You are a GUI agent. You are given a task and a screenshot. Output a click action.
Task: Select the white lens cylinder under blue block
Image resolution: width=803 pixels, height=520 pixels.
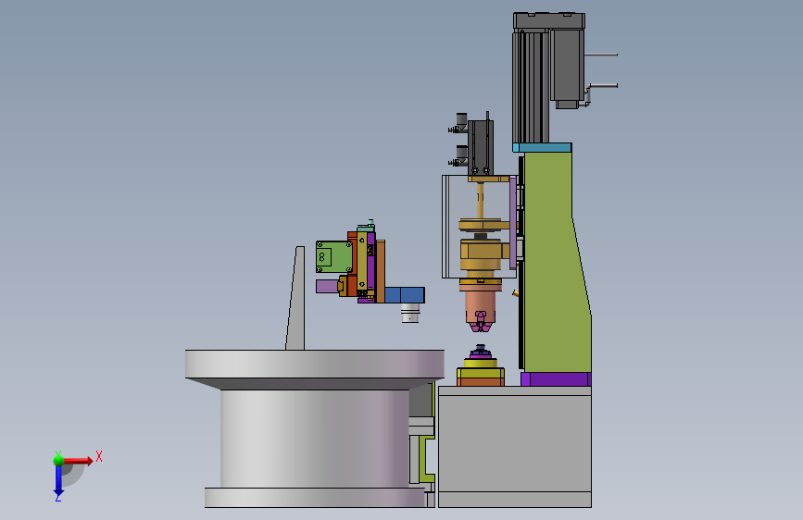[x=410, y=313]
